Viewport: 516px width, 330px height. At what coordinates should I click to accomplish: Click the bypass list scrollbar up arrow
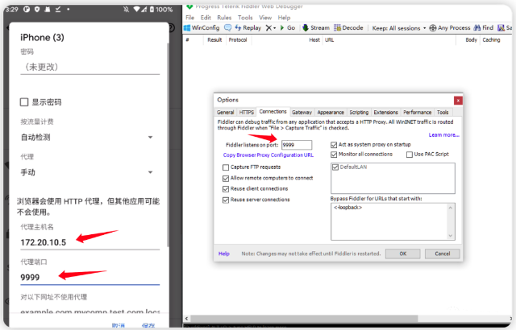(x=451, y=208)
